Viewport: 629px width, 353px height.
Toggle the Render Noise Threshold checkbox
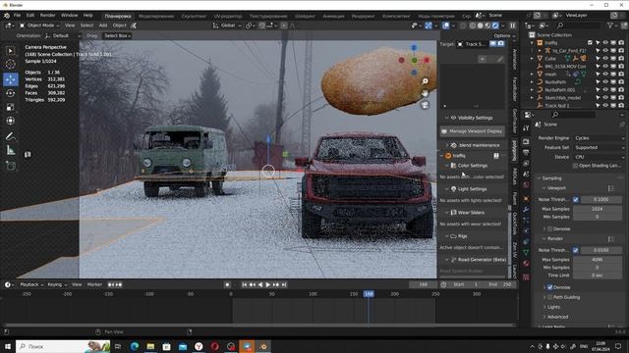pyautogui.click(x=576, y=250)
